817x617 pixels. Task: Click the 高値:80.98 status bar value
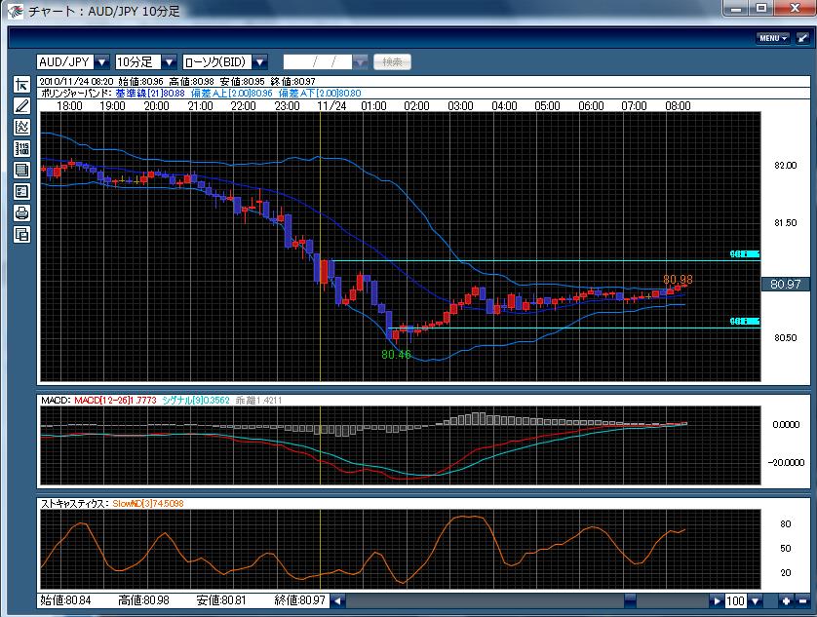pos(144,600)
